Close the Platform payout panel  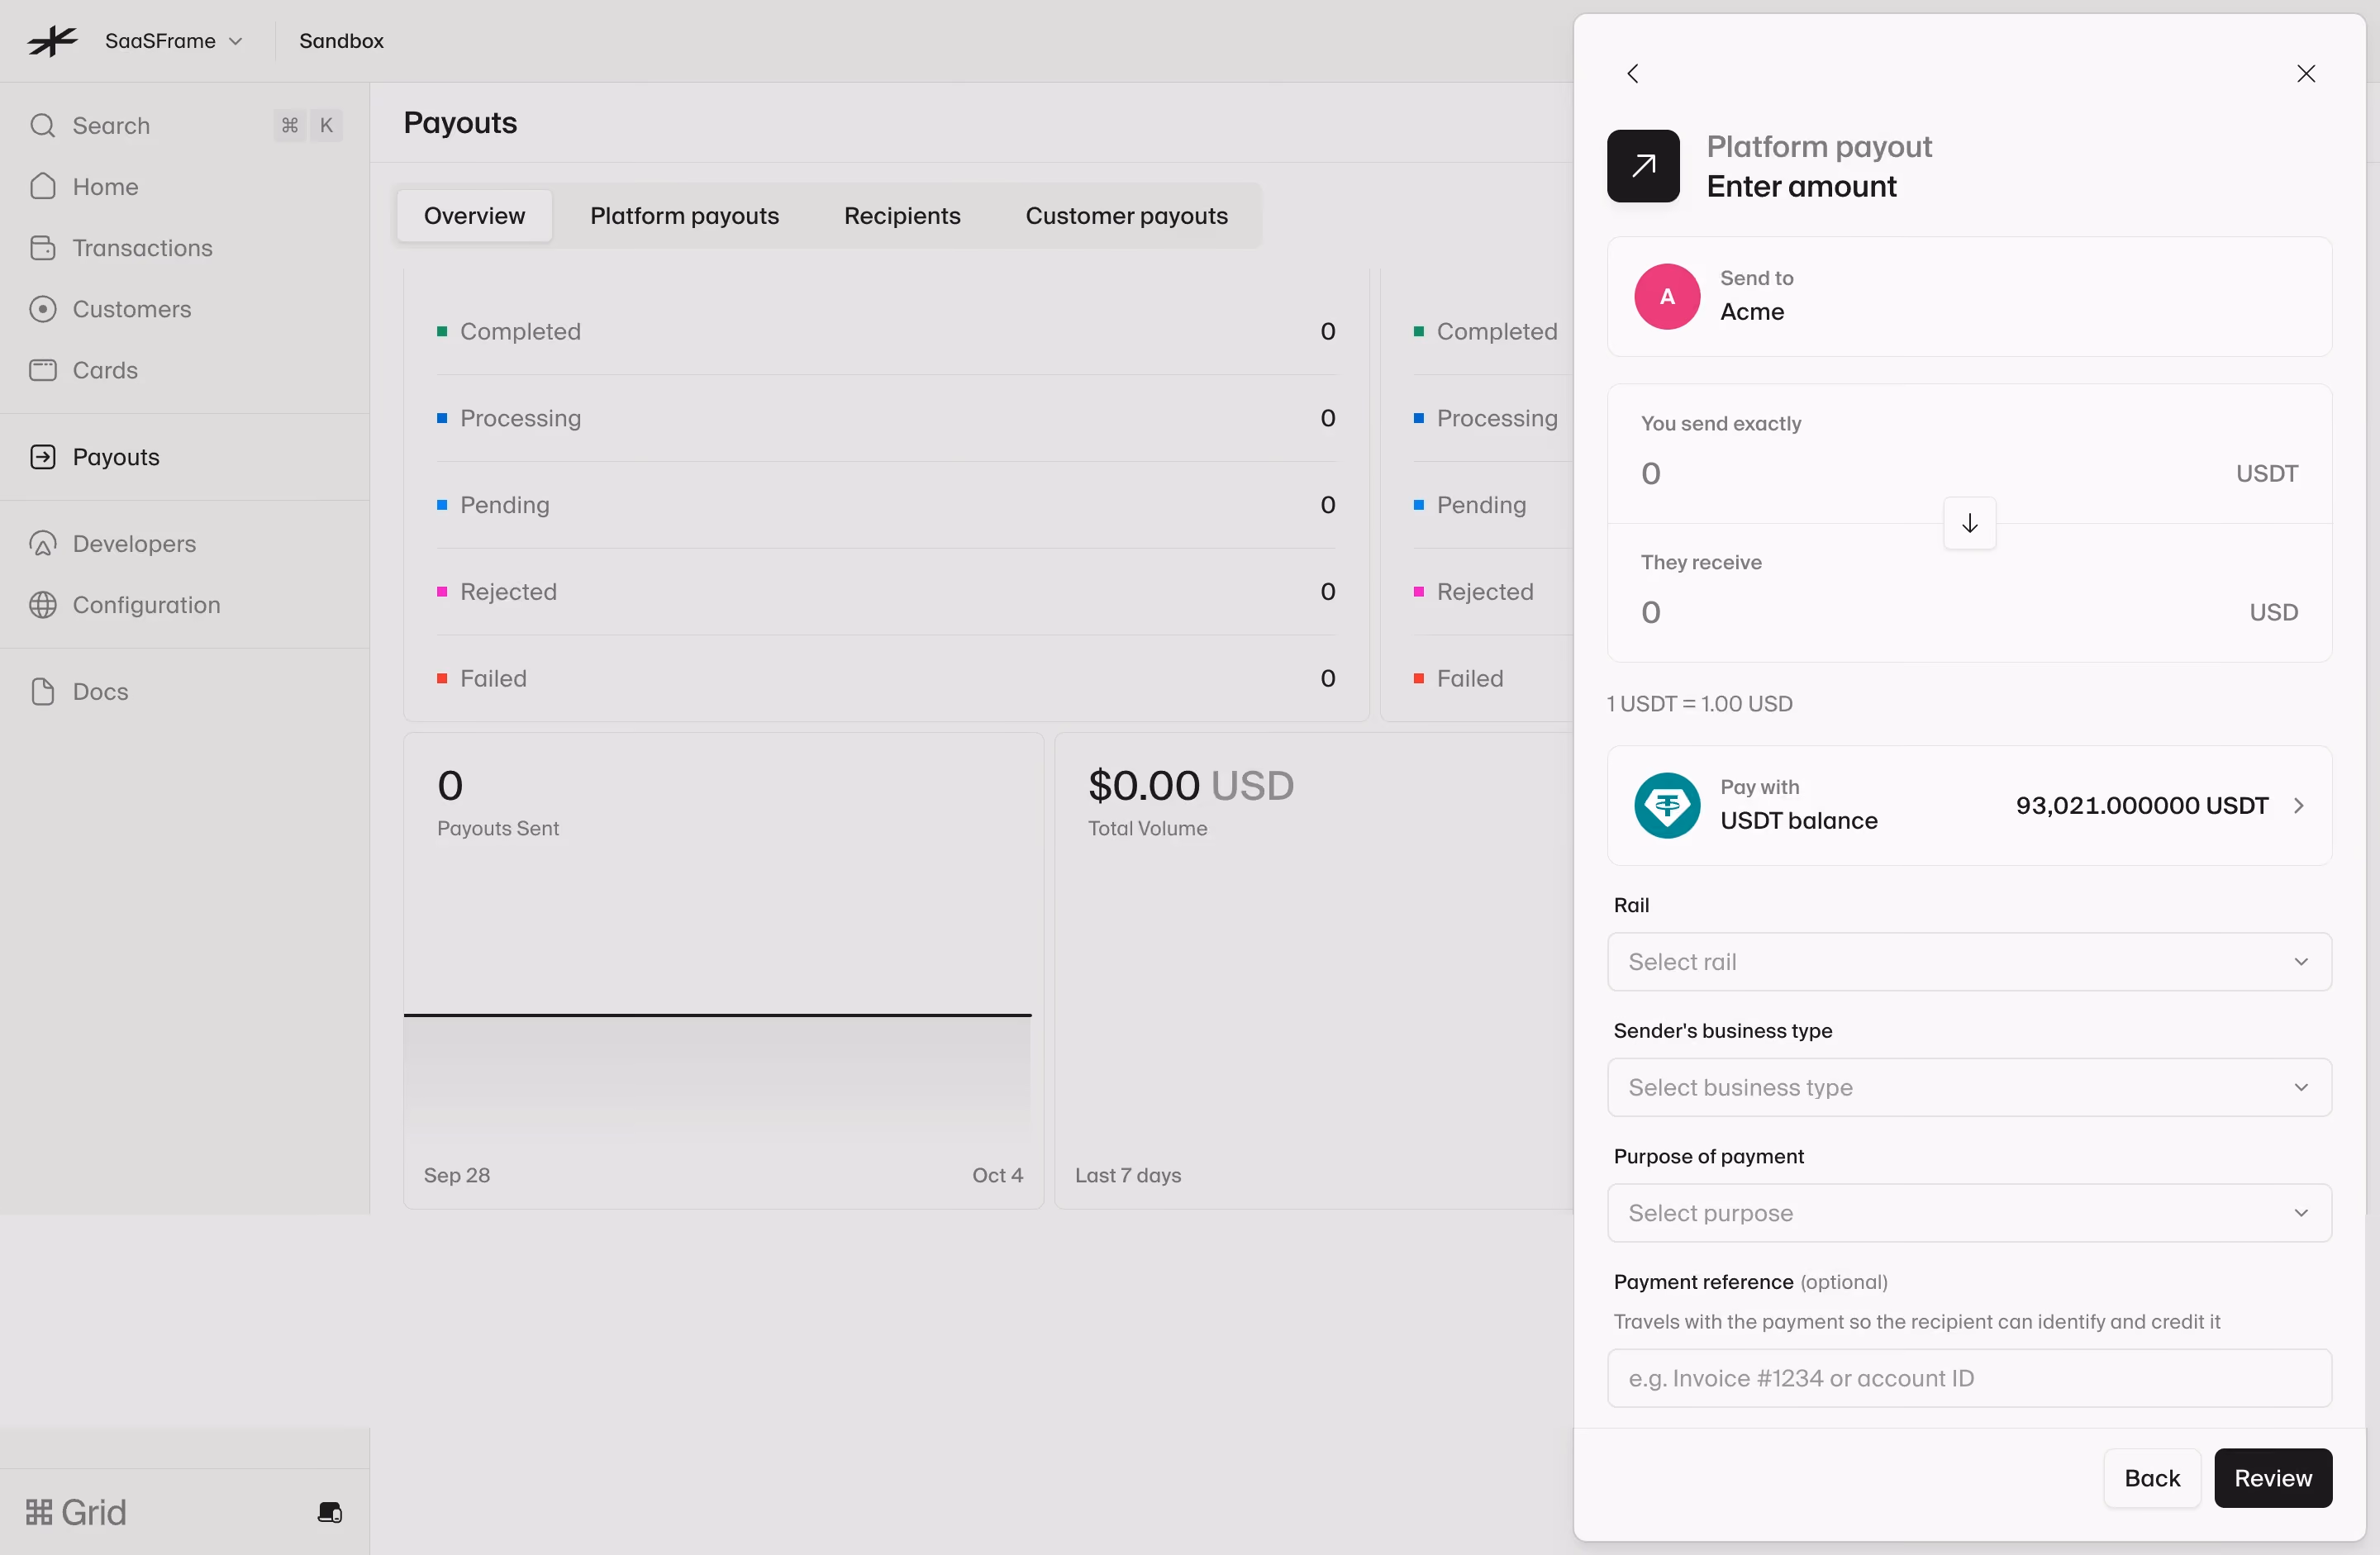tap(2306, 73)
